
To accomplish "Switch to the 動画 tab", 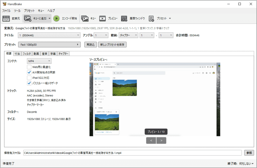I will point(36,54).
